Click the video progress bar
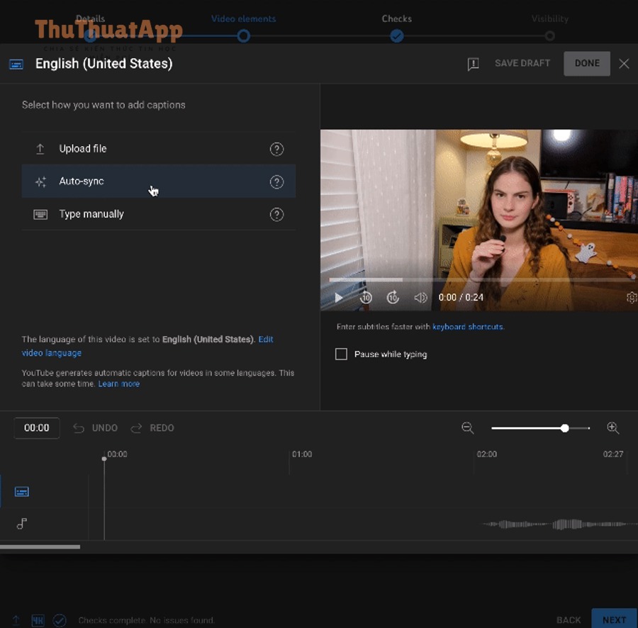 click(x=482, y=280)
